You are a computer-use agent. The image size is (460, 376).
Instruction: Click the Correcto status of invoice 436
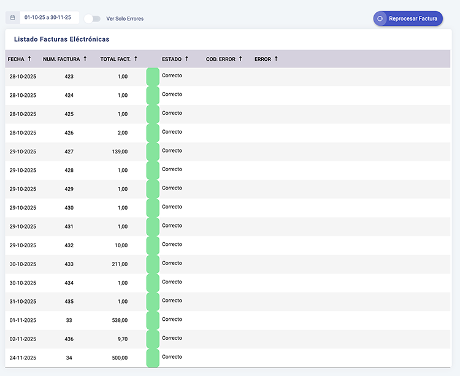172,339
